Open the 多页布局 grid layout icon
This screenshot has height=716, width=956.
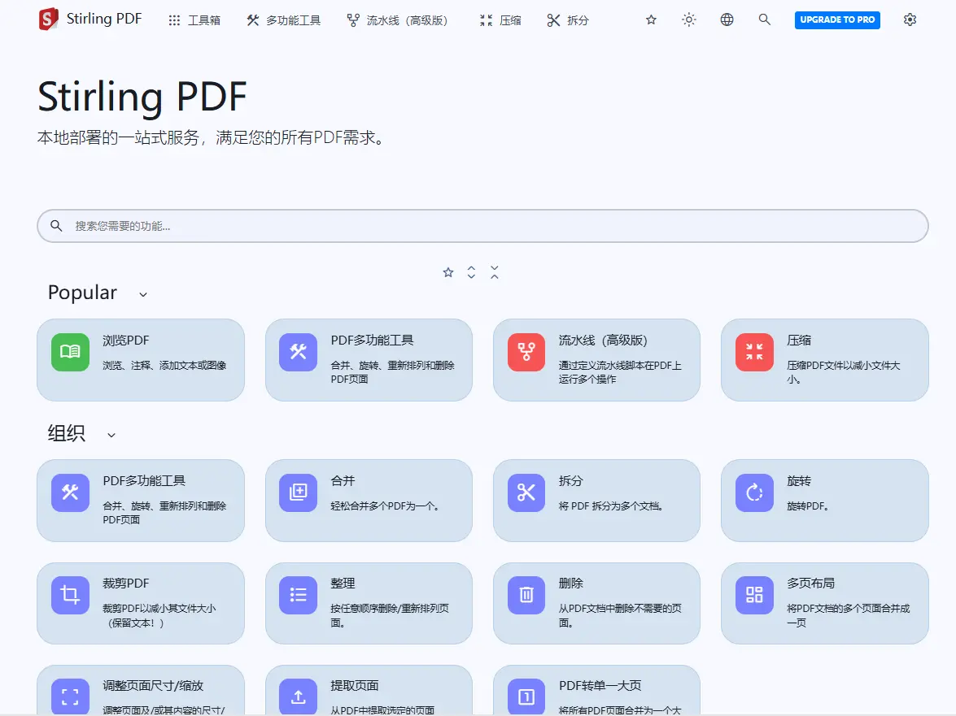(754, 595)
